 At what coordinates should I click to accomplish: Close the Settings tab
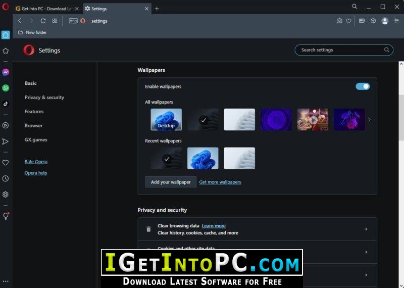click(146, 9)
